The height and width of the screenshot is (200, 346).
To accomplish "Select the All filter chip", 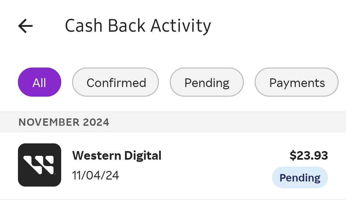I will (39, 82).
